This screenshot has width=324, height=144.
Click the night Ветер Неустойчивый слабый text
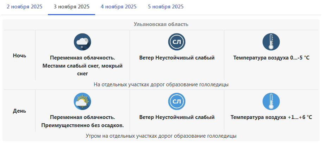177,57
